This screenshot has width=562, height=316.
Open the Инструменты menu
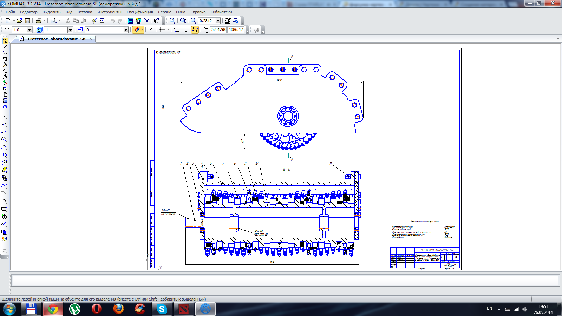point(109,12)
